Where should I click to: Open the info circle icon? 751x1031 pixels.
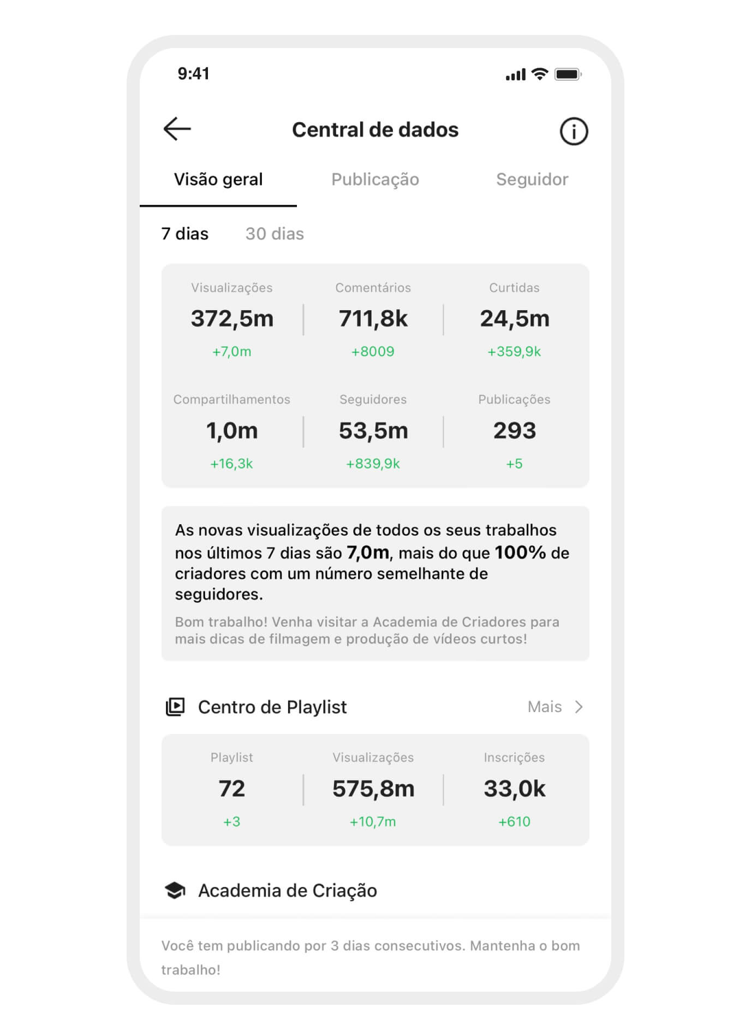coord(574,132)
